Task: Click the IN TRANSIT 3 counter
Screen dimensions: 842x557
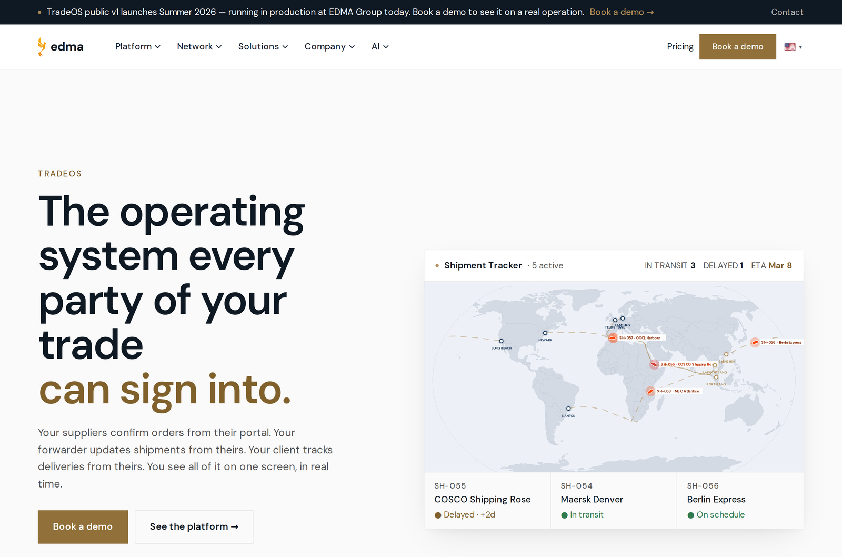Action: pyautogui.click(x=670, y=266)
